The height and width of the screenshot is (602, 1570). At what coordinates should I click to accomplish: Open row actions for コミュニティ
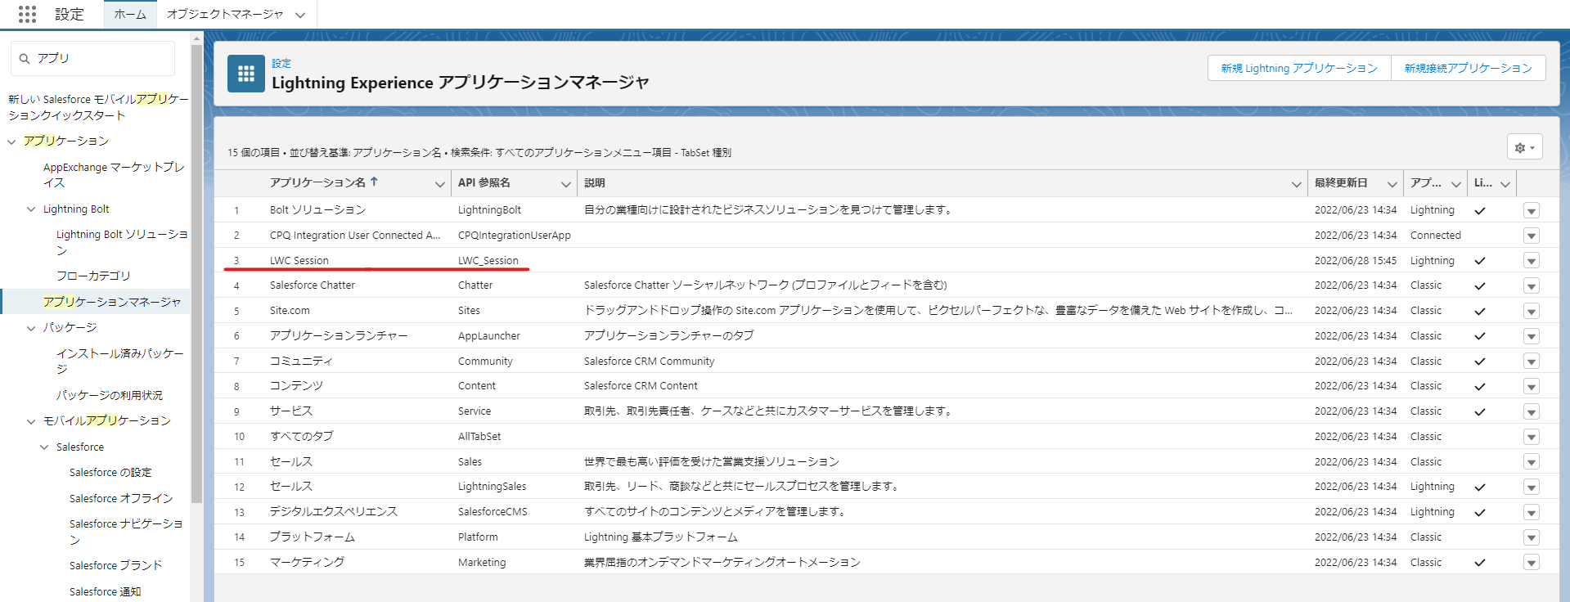[x=1532, y=362]
